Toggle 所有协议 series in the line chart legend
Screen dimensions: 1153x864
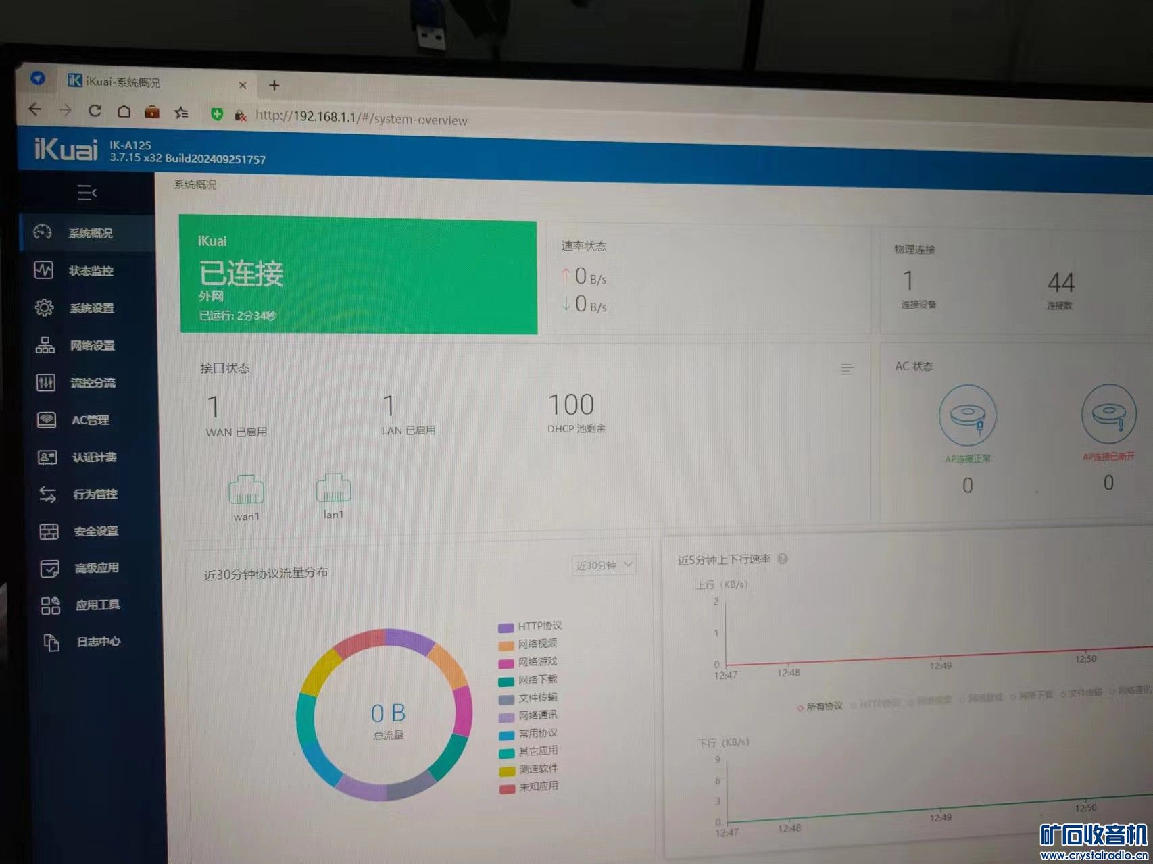click(819, 707)
